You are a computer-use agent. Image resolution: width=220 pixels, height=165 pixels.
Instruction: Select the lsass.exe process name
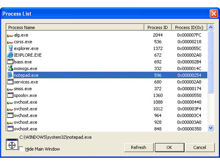point(23,62)
